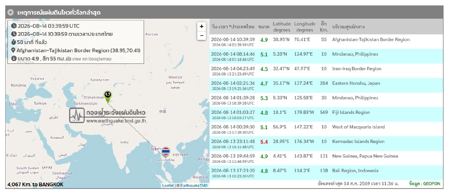Select the Fiji Islands Region row
Viewport: 449px width, 196px height.
click(326, 115)
